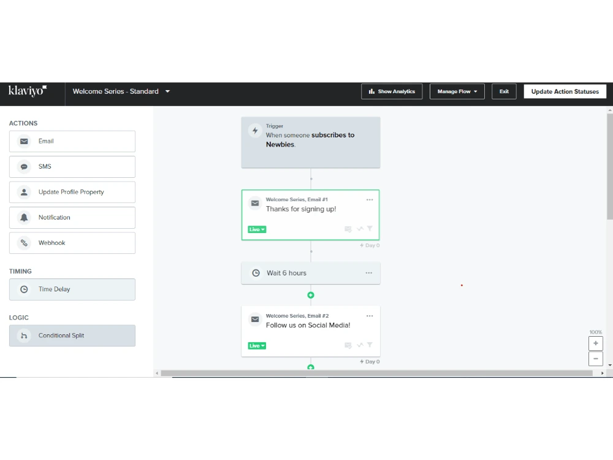Add a step below Wait 6 hours
This screenshot has height=460, width=613.
[311, 295]
